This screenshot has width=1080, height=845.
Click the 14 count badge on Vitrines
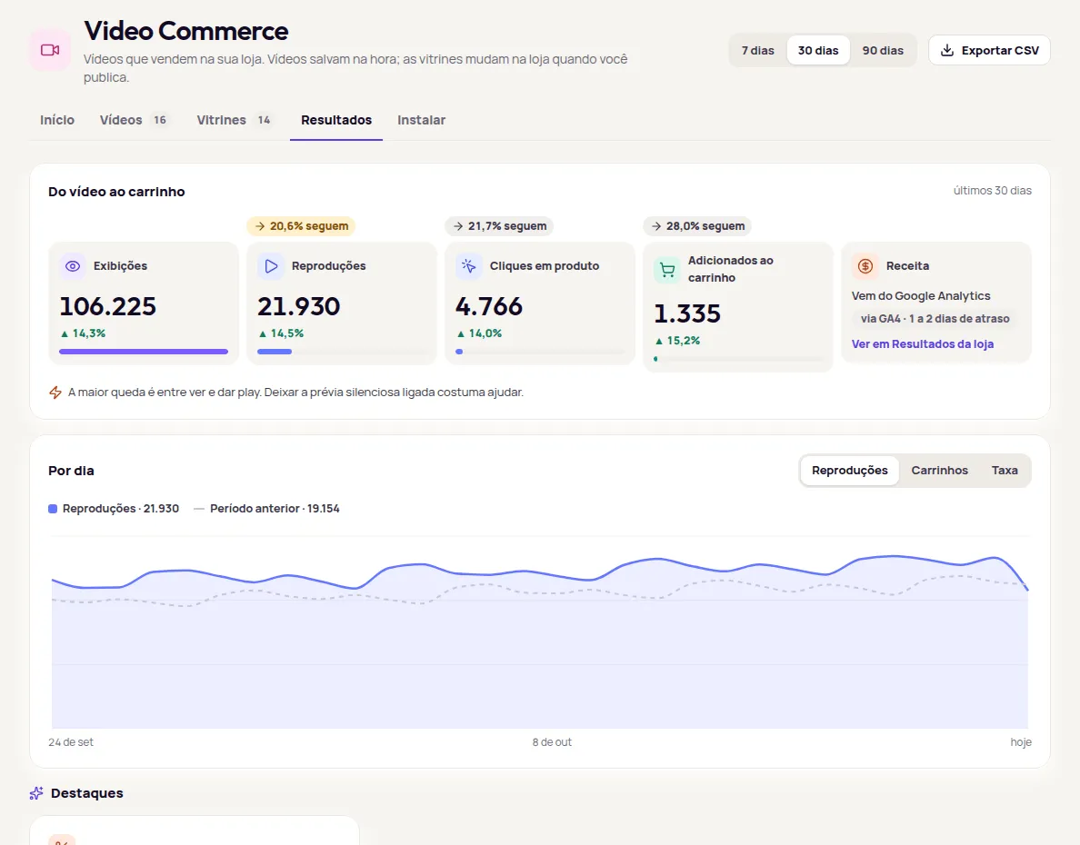264,120
